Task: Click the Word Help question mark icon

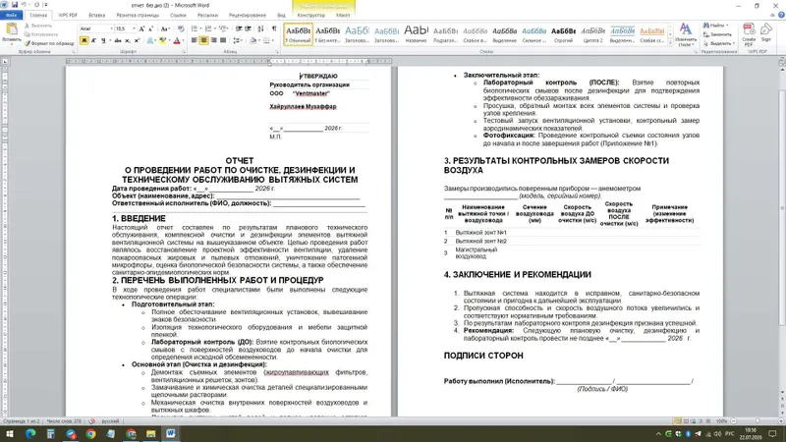Action: pos(781,15)
